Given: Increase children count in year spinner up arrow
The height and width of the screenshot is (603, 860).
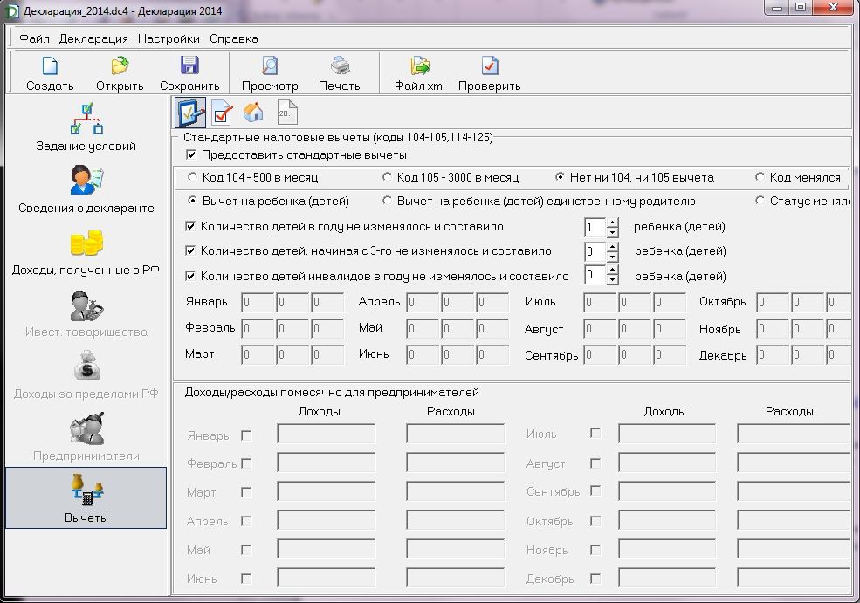Looking at the screenshot, I should 613,222.
